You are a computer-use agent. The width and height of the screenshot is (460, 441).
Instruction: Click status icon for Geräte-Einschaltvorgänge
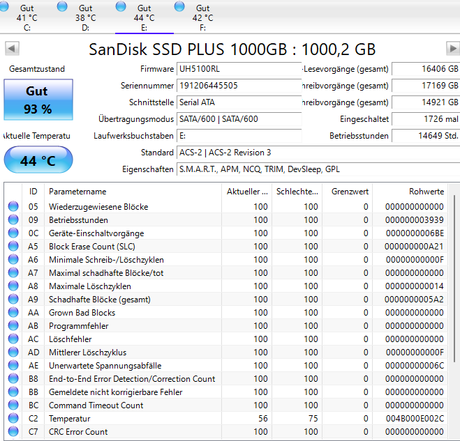click(x=13, y=233)
